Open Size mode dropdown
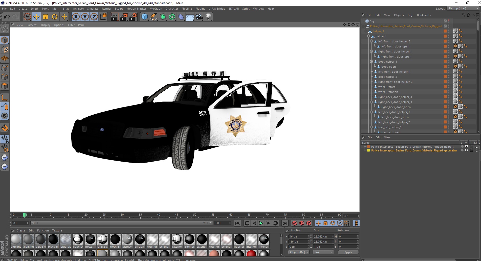481x261 pixels. tap(323, 252)
